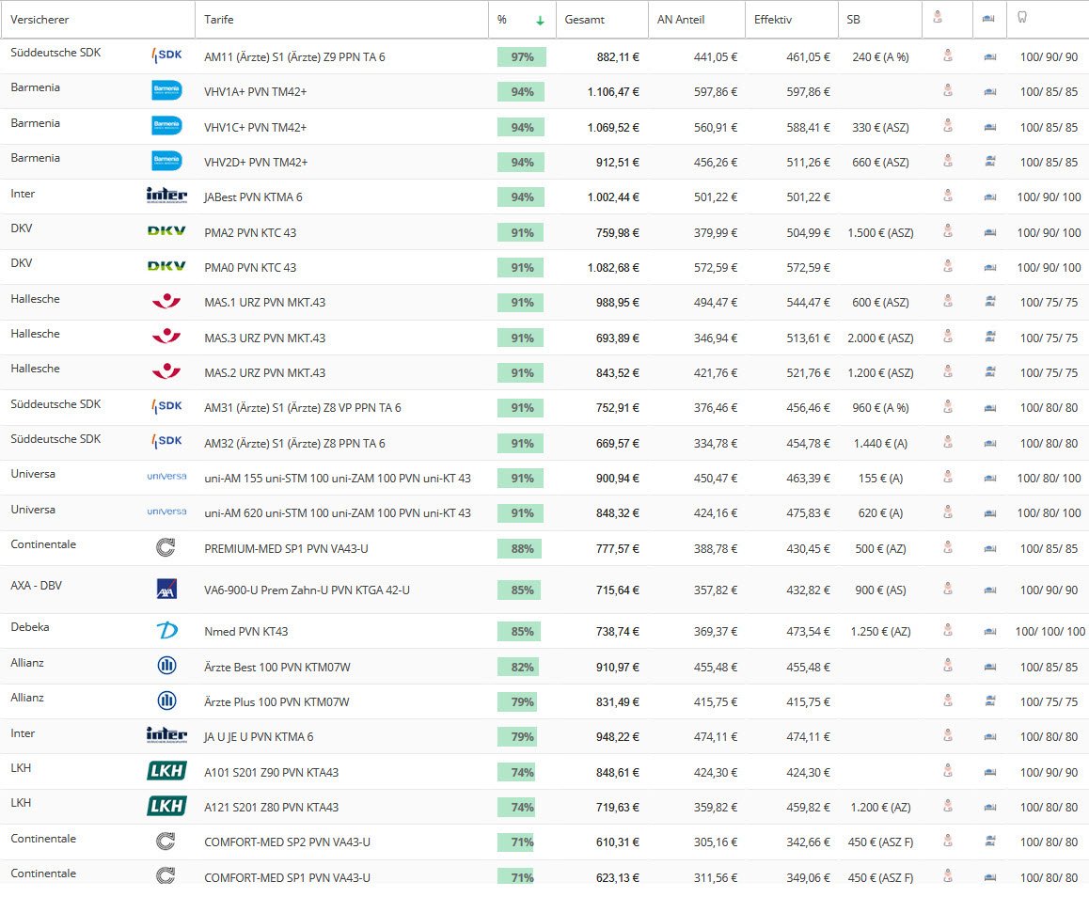Click the AXA logo

(166, 590)
